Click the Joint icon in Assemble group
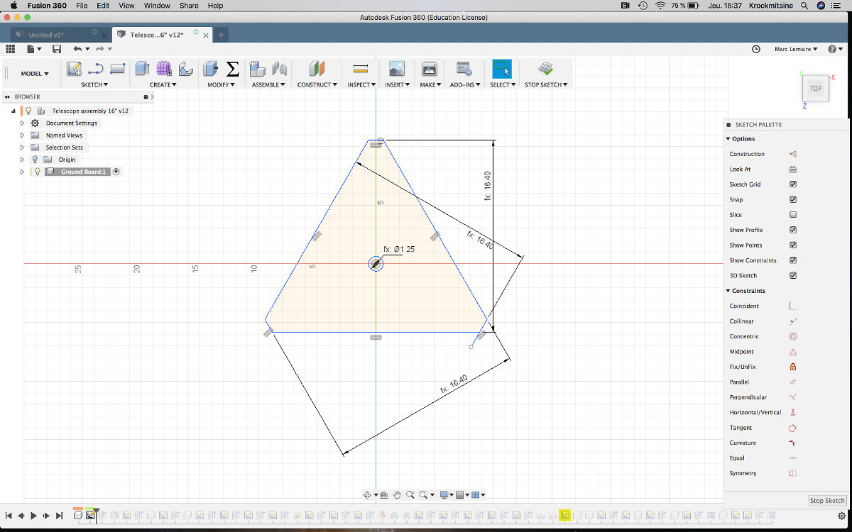 click(279, 69)
